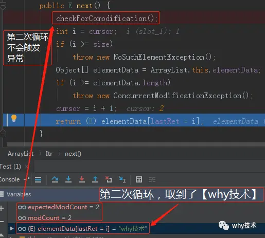Select the expectedModCount = 2 watch
Viewport: 265px width, 238px height.
point(59,207)
